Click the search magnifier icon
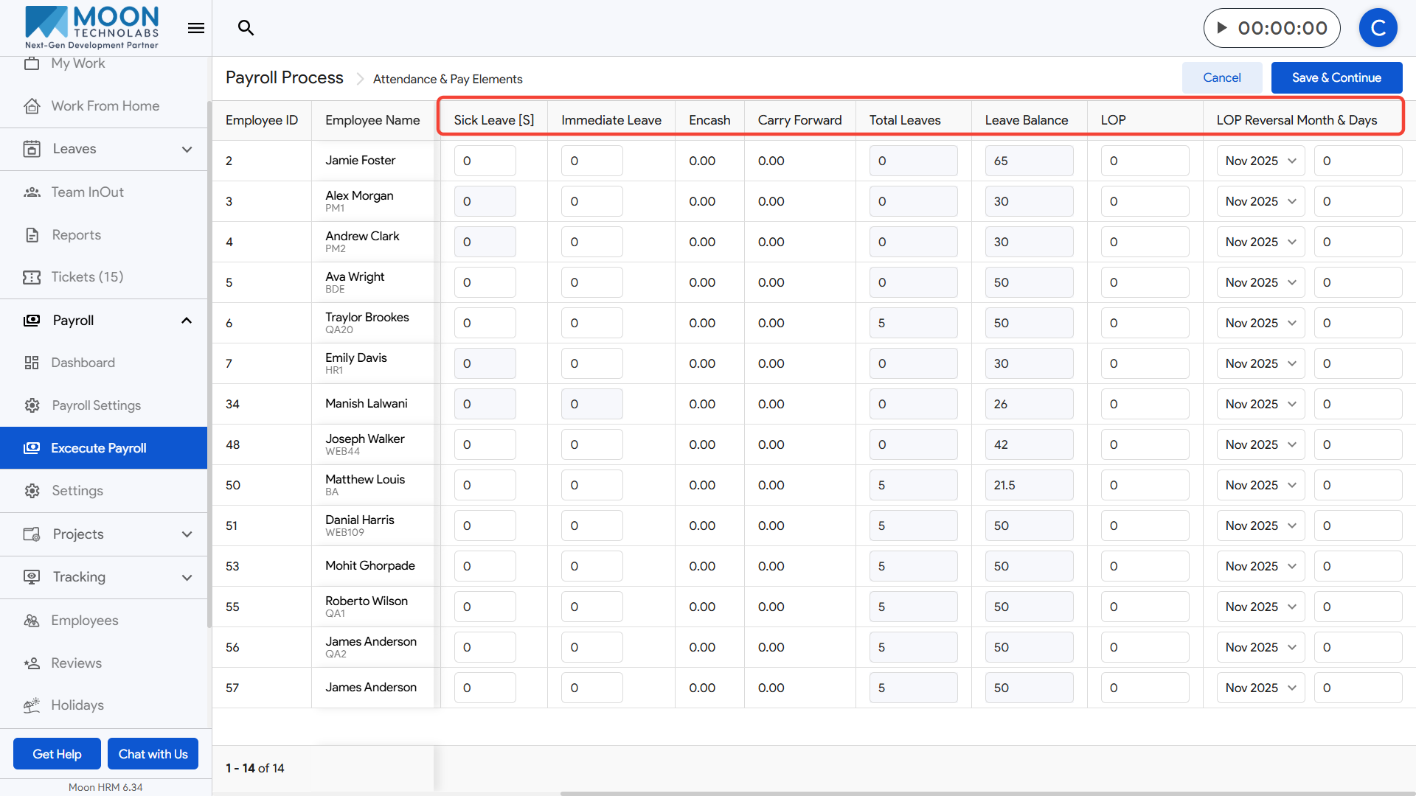The image size is (1416, 796). click(246, 28)
